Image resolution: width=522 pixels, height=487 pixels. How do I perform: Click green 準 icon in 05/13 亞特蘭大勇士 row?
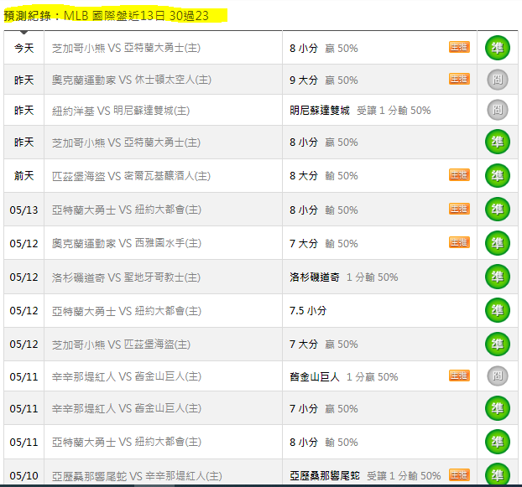coord(498,210)
